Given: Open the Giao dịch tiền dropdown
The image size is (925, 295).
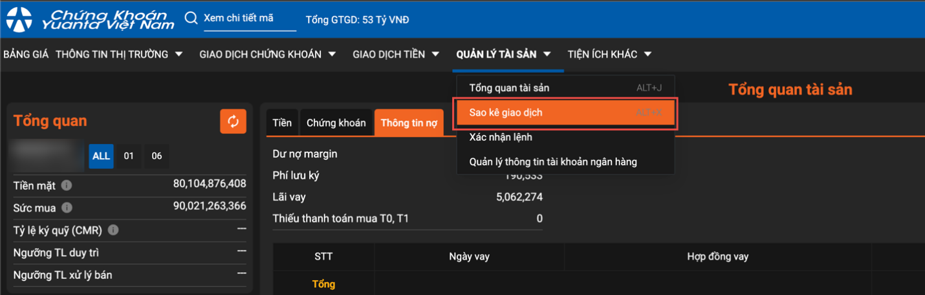Looking at the screenshot, I should [x=395, y=54].
